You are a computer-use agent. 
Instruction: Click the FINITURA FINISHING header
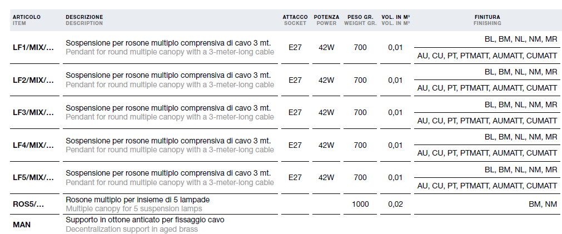[487, 20]
